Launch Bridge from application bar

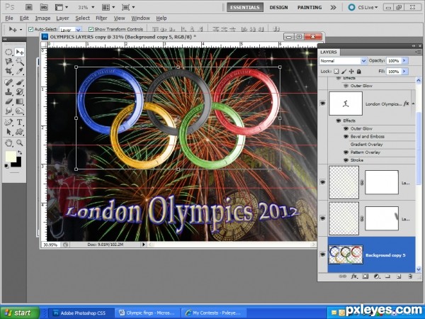click(x=29, y=7)
